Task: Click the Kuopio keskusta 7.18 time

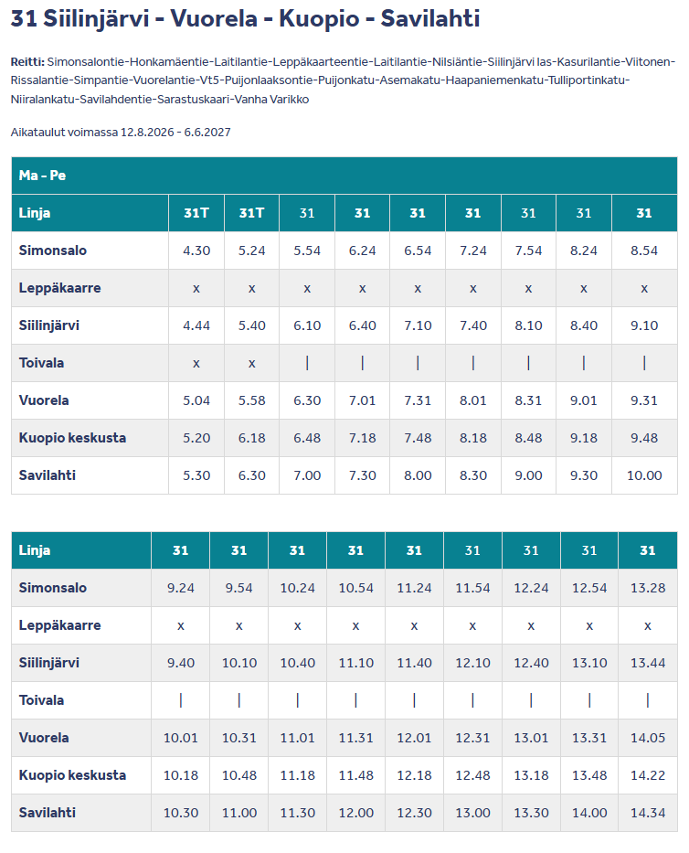Action: coord(362,438)
